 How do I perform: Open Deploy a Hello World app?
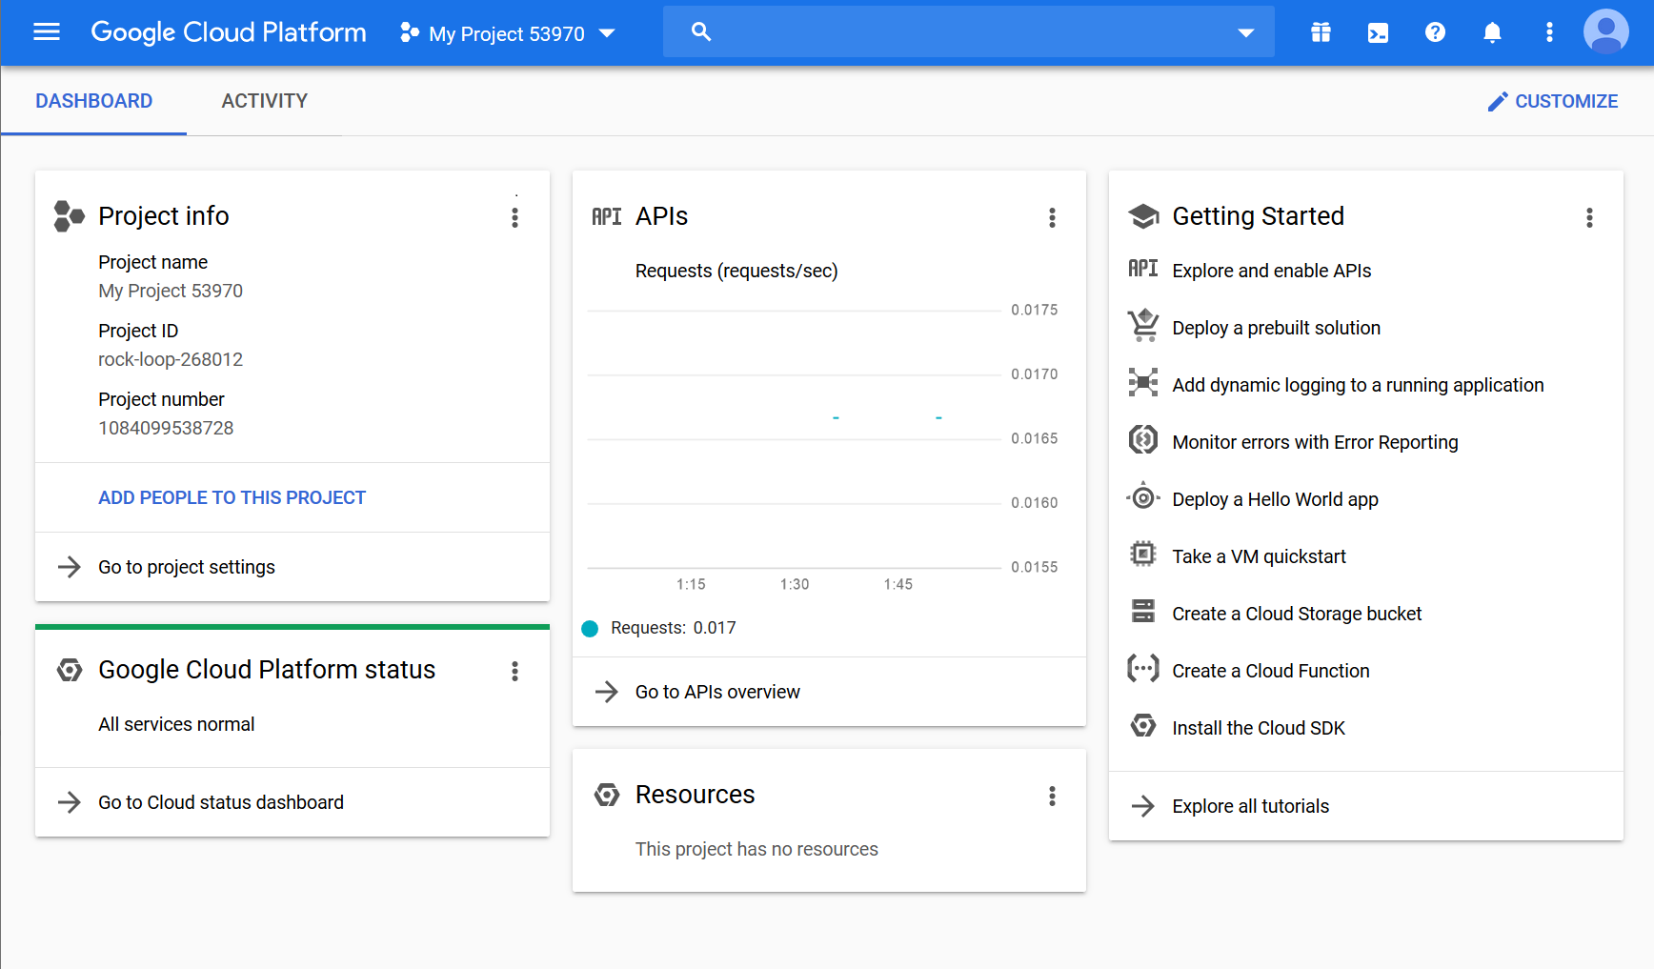coord(1275,499)
